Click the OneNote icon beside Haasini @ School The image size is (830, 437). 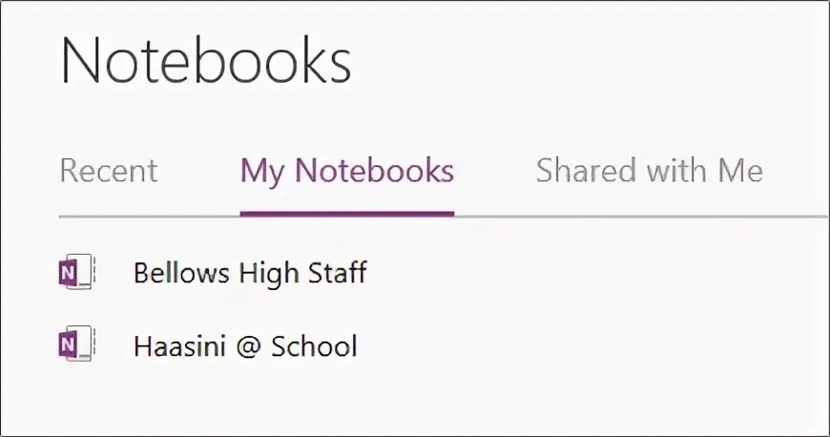75,344
